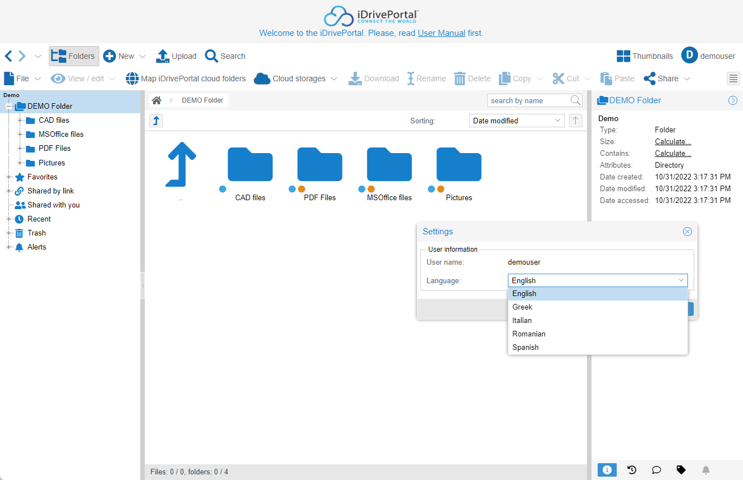743x480 pixels.
Task: Toggle the sort direction arrow
Action: (575, 121)
